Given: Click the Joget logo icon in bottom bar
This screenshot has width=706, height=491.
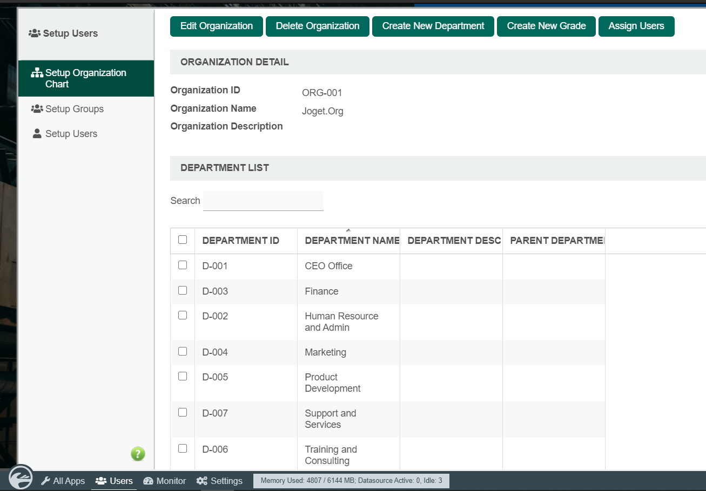Looking at the screenshot, I should 21,478.
